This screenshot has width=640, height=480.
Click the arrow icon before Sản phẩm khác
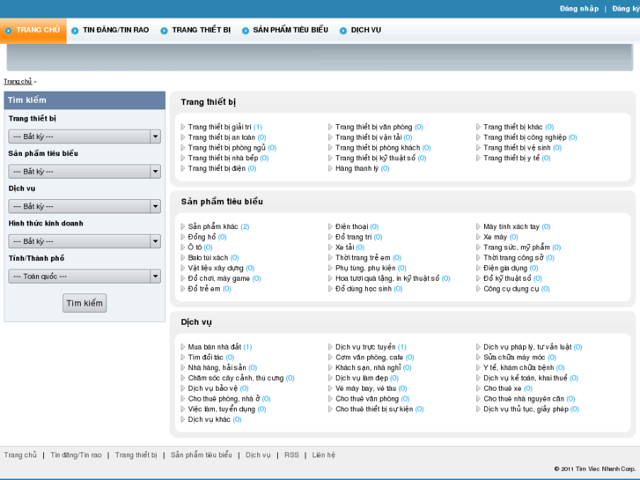tap(183, 226)
